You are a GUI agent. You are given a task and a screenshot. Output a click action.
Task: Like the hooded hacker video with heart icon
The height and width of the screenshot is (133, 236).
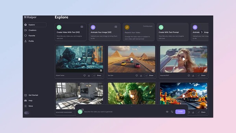84,75
